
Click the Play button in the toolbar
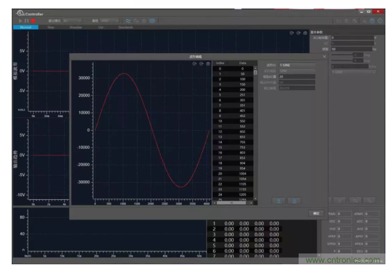pos(20,21)
